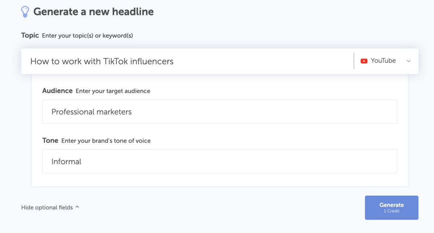Screen dimensions: 434x233
Task: Click the Hide optional fields link
Action: [x=47, y=208]
